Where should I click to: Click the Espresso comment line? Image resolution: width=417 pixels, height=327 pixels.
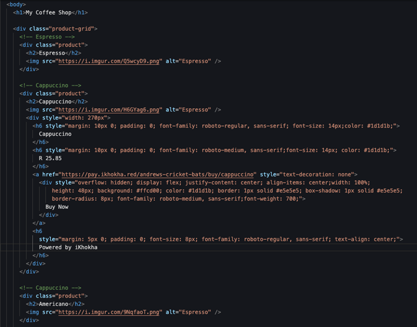[x=47, y=37]
